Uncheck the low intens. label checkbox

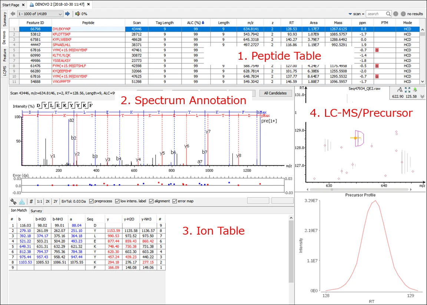click(117, 201)
